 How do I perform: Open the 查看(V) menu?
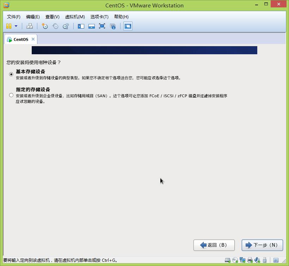[x=52, y=17]
